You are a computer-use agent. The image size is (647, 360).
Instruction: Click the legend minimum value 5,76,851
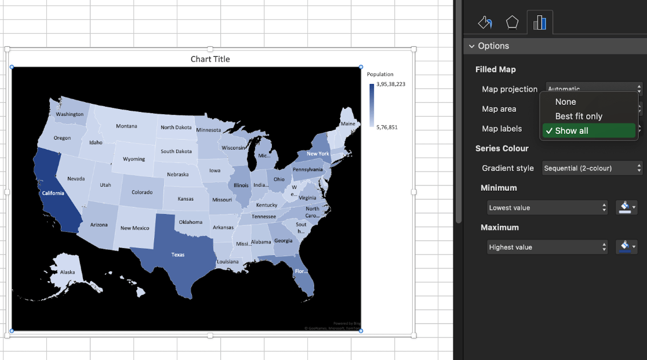pos(387,128)
